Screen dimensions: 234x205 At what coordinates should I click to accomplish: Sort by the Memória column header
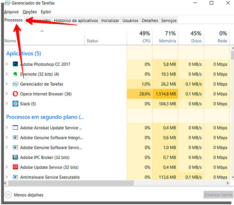pos(165,37)
